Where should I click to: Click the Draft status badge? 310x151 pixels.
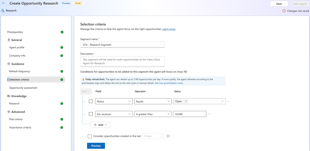click(78, 3)
